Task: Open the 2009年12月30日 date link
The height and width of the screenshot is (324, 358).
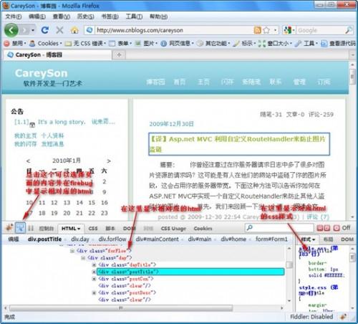Action: pos(171,124)
